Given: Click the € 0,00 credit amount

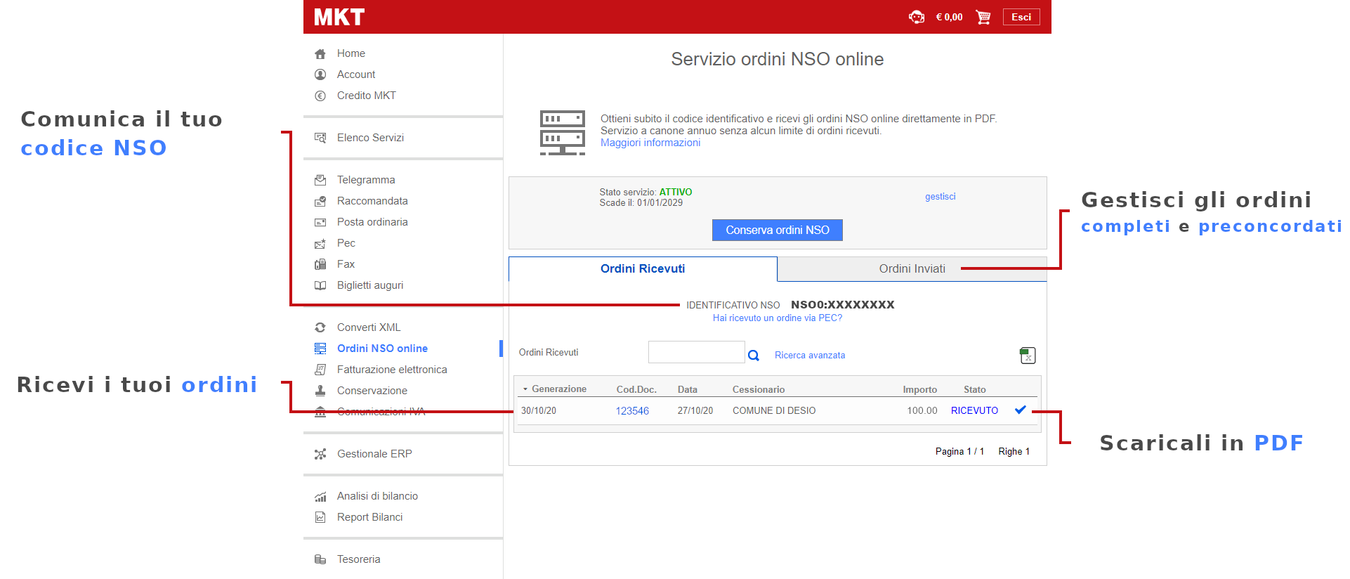Looking at the screenshot, I should click(950, 17).
